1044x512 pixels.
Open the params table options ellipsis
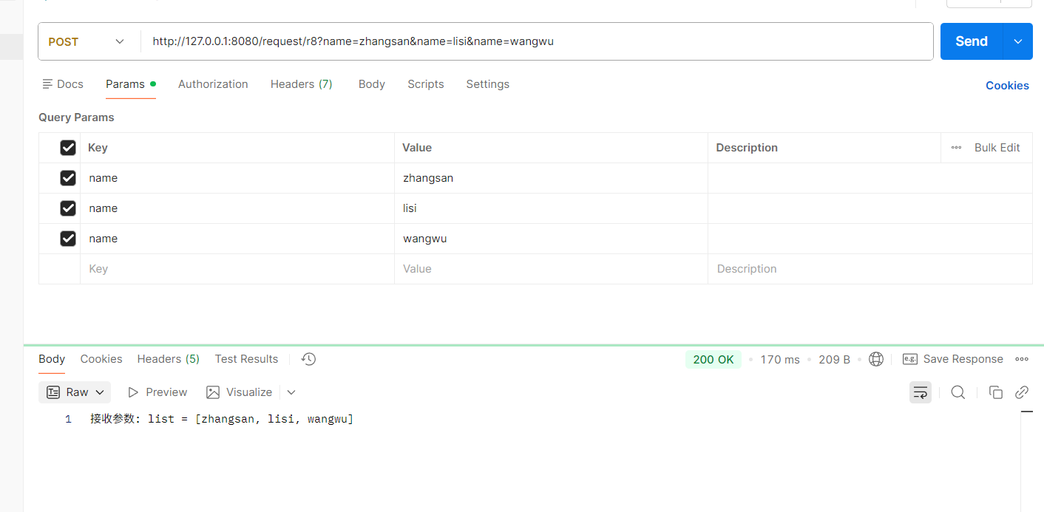tap(956, 148)
